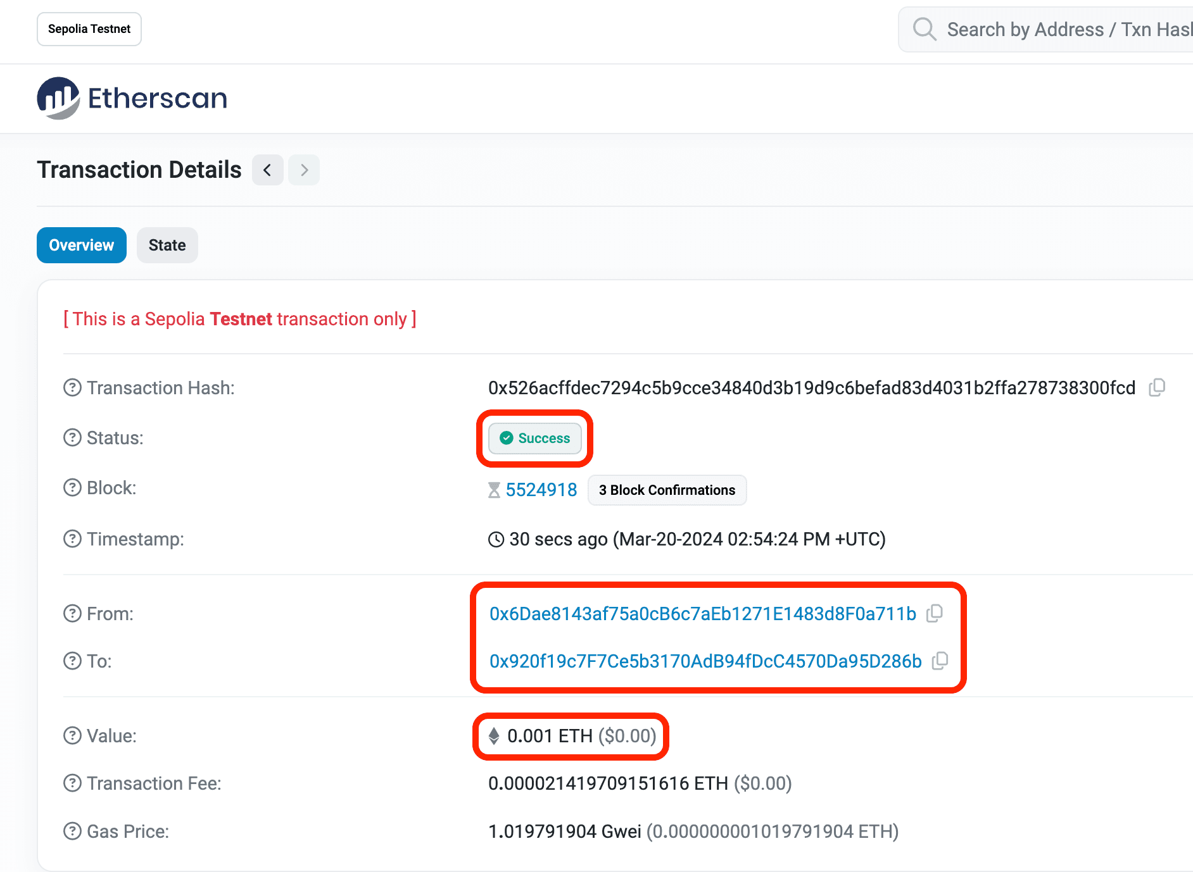Click the hourglass icon beside the block number
Image resolution: width=1193 pixels, height=872 pixels.
pyautogui.click(x=493, y=489)
